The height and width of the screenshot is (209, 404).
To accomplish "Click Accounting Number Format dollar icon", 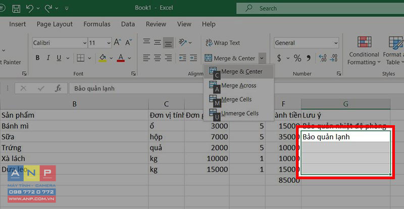I will click(279, 58).
